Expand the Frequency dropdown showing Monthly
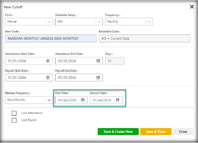 click(x=149, y=22)
